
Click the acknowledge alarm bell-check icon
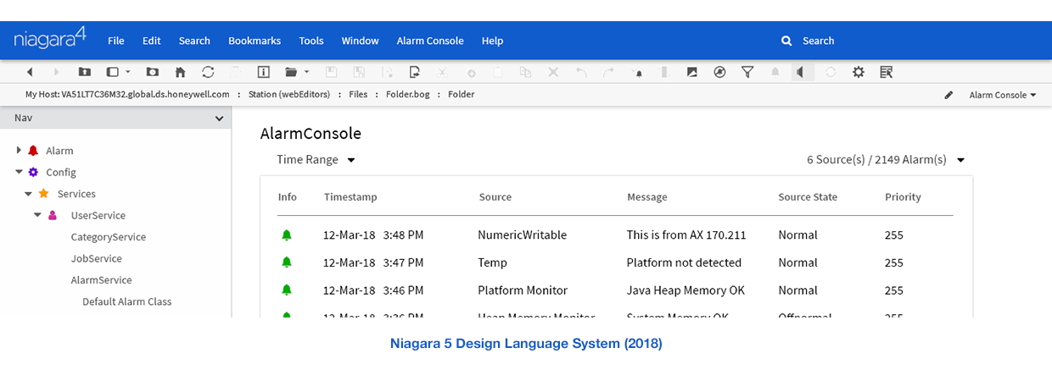[637, 74]
